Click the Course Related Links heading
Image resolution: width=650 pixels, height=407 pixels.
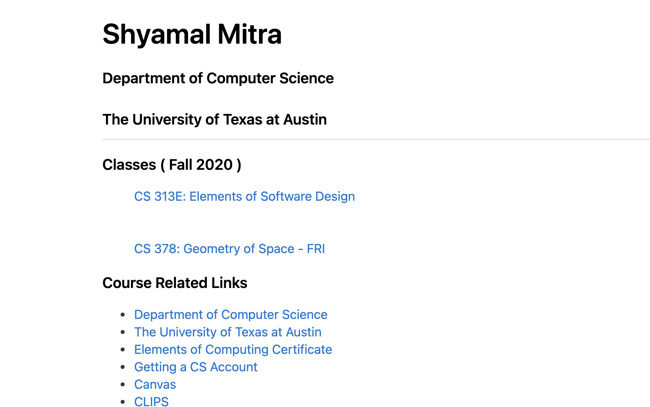click(x=175, y=283)
